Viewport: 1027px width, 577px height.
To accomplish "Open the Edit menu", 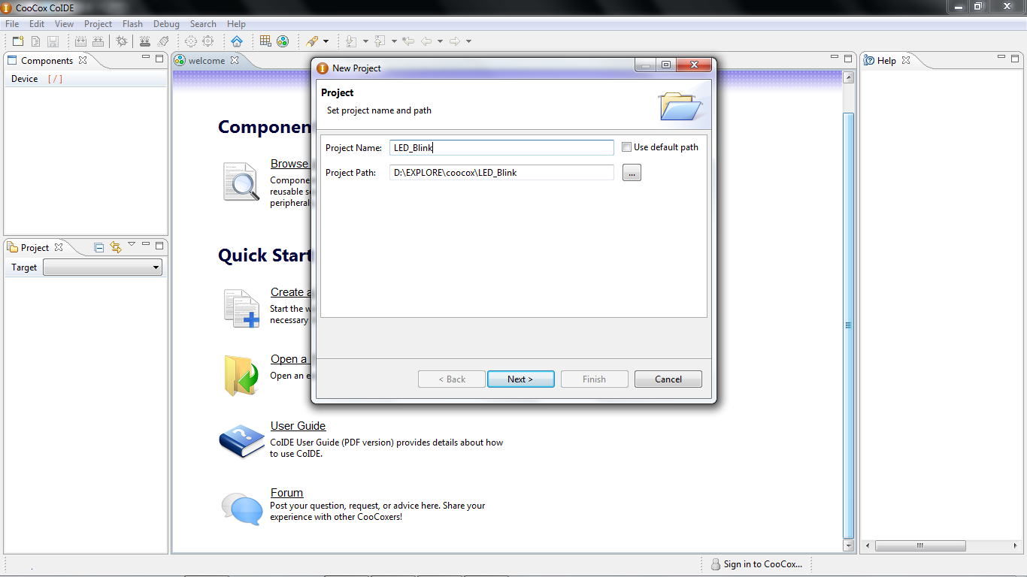I will coord(37,24).
